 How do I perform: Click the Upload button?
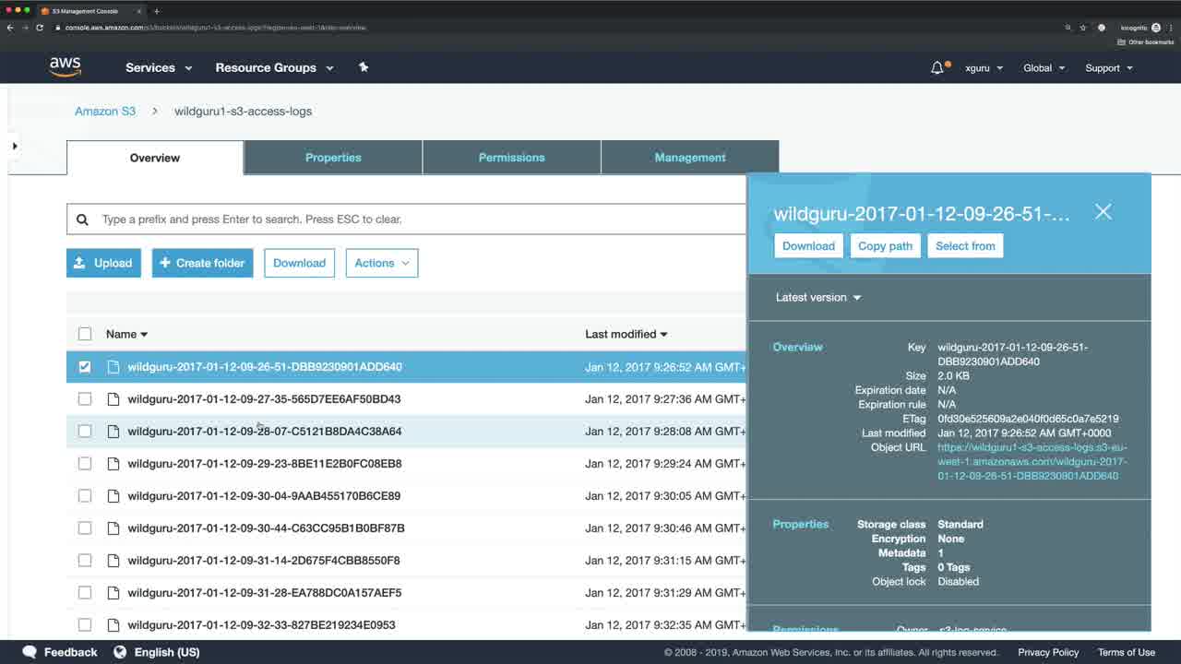coord(103,263)
